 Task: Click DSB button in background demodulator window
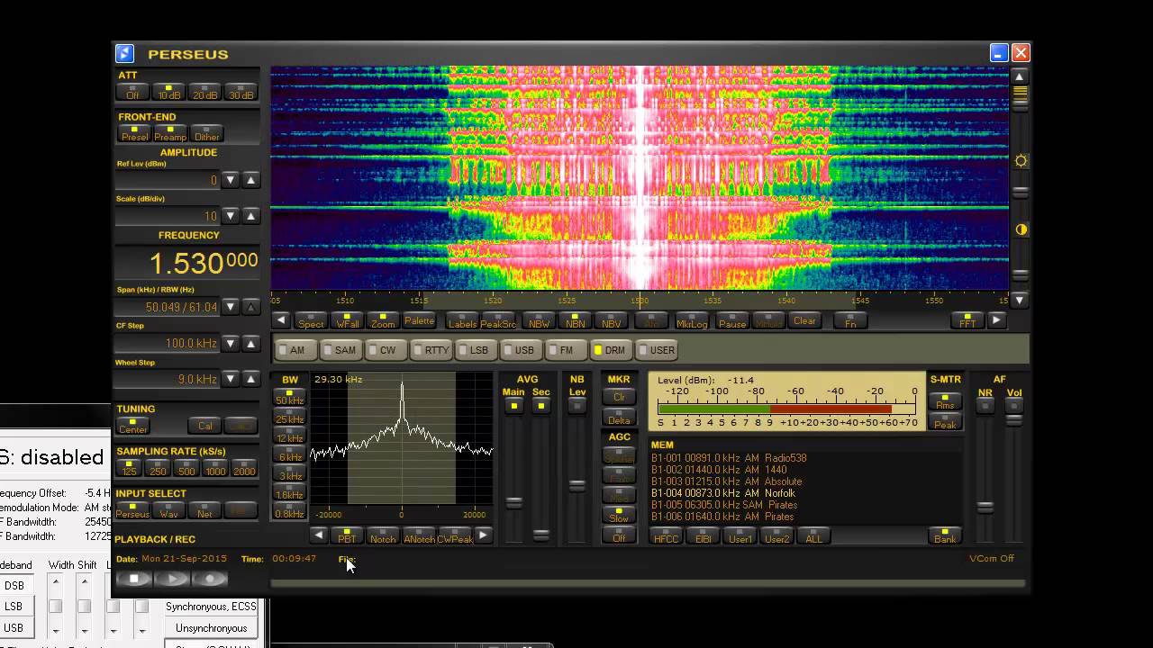[x=14, y=586]
